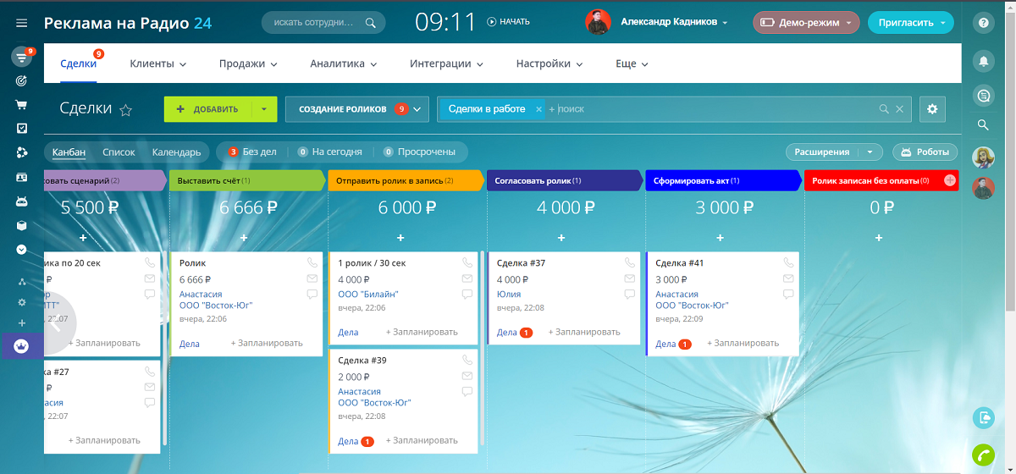Open the Интеграции menu
Screen dimensions: 1016x474
[446, 63]
